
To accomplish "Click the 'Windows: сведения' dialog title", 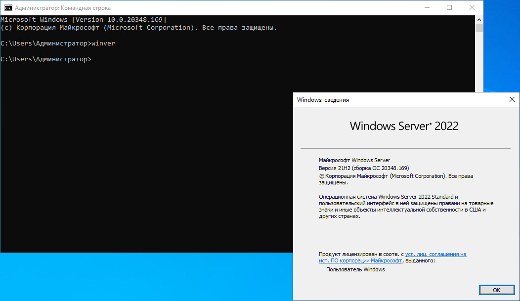I will [323, 100].
